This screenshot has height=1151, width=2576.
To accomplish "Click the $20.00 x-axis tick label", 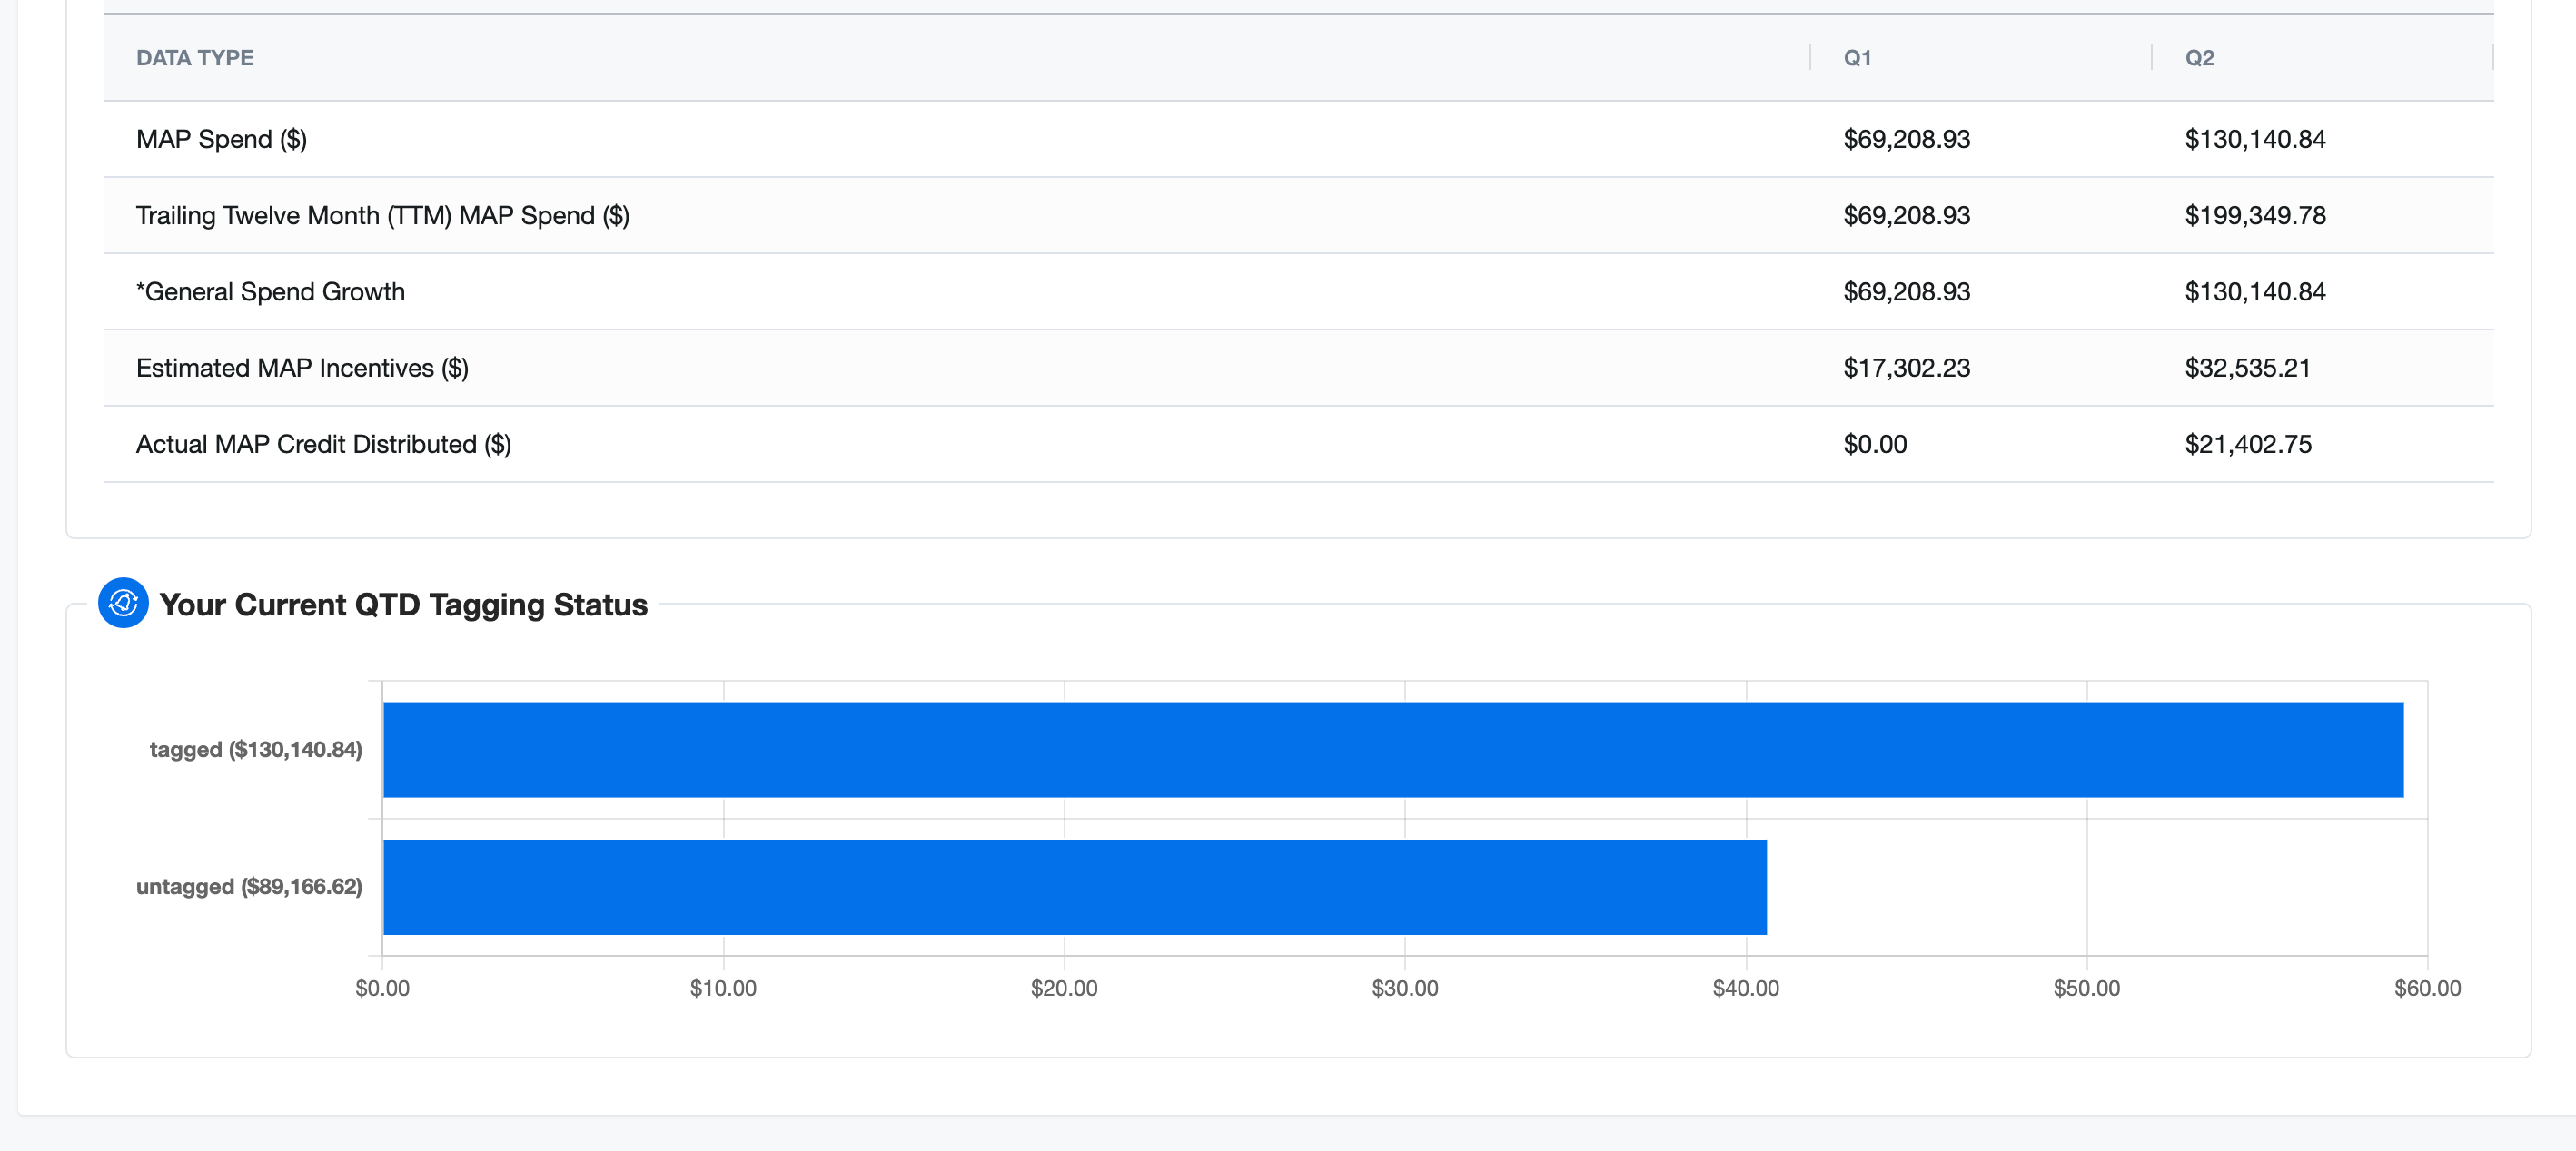I will click(x=1064, y=989).
